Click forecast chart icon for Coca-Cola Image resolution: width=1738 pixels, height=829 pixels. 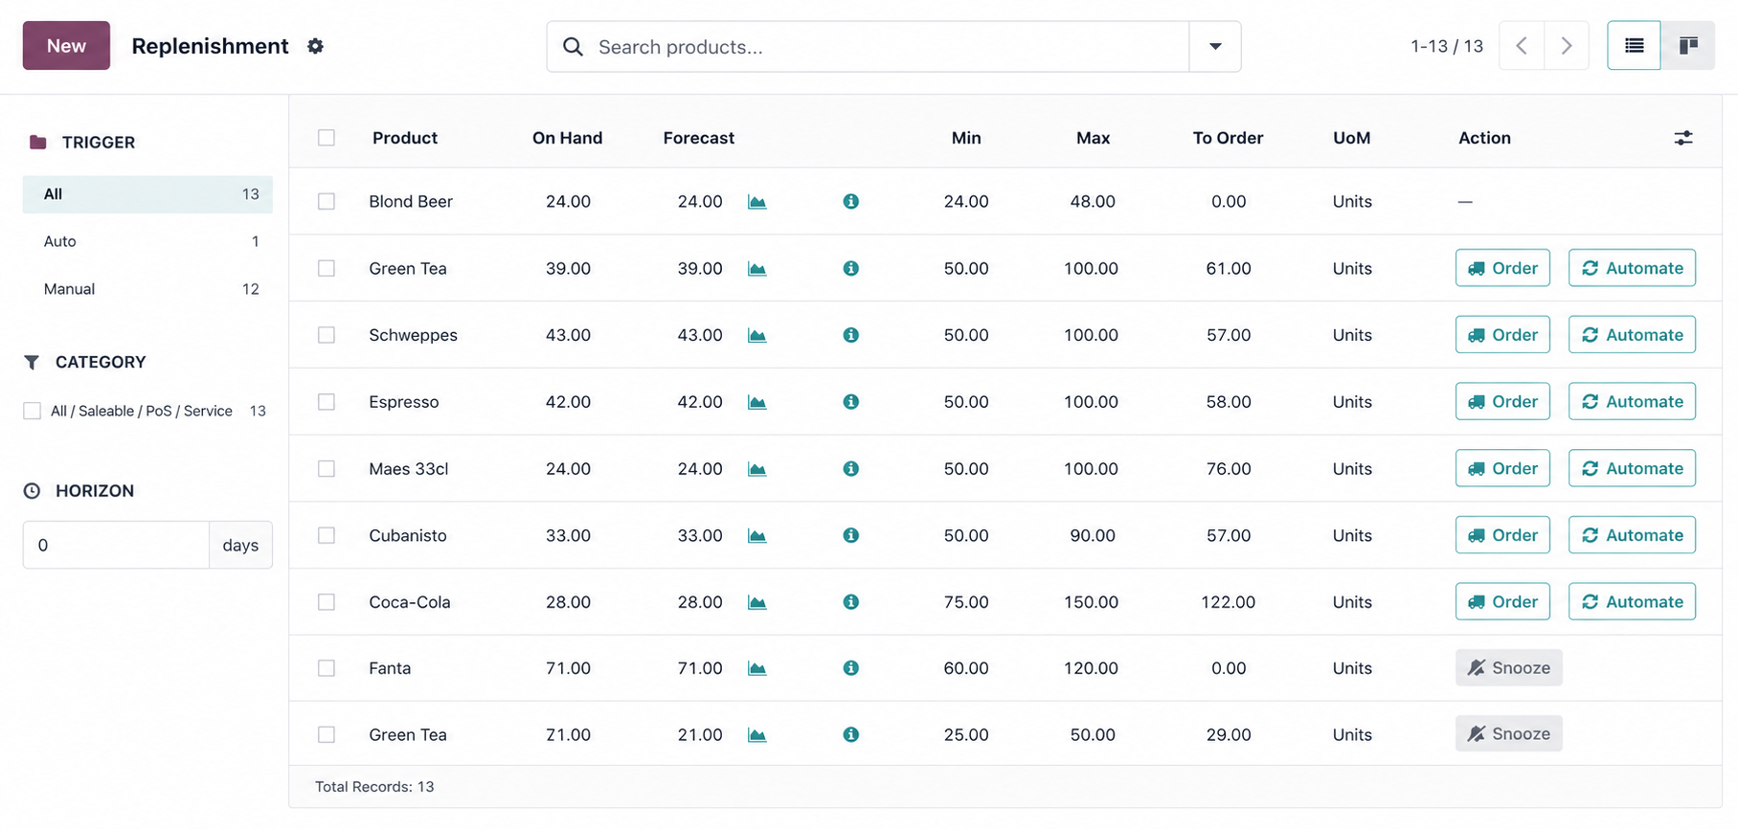756,602
